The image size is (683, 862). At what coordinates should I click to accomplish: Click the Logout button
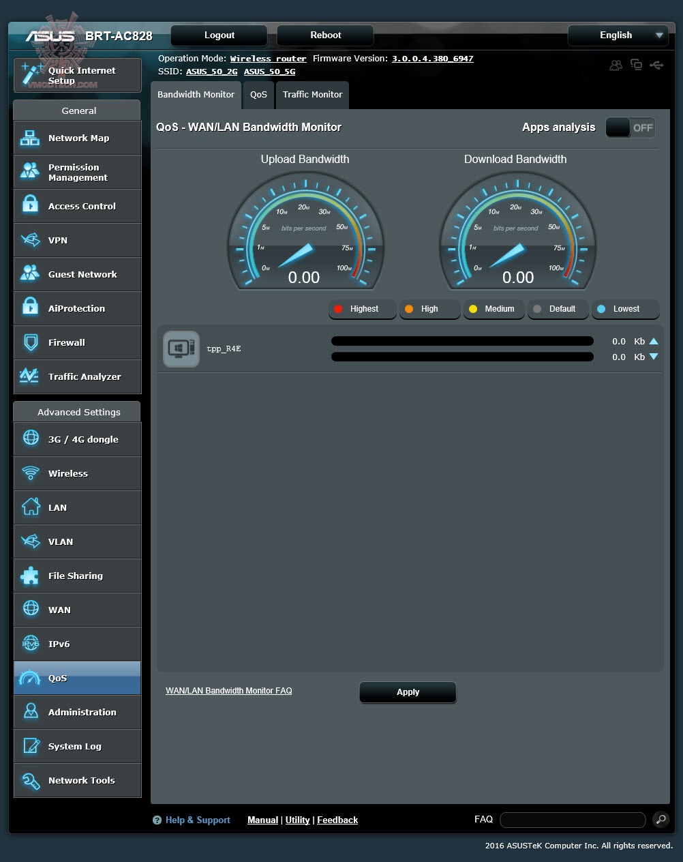tap(219, 35)
